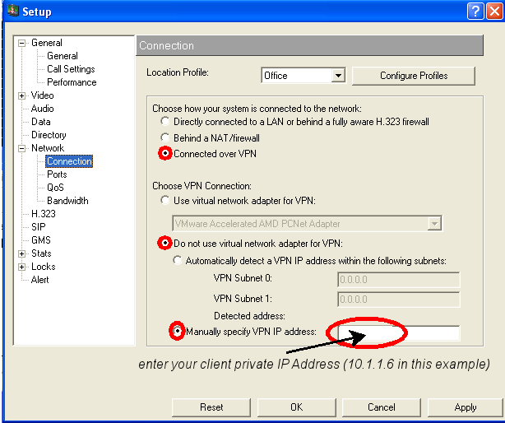
Task: Open General sub-item under General
Action: tap(63, 56)
